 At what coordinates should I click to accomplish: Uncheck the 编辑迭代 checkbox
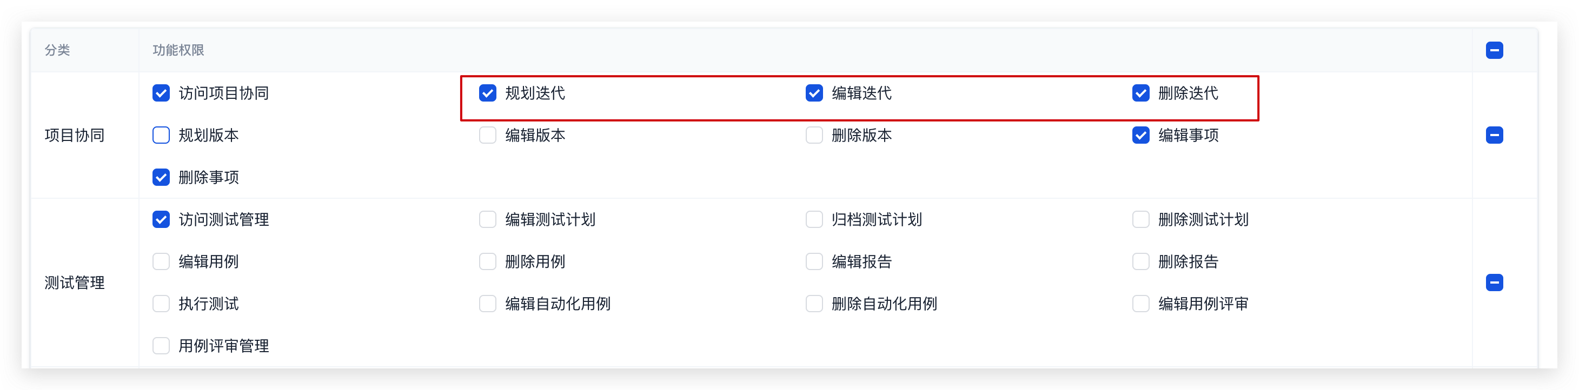814,93
